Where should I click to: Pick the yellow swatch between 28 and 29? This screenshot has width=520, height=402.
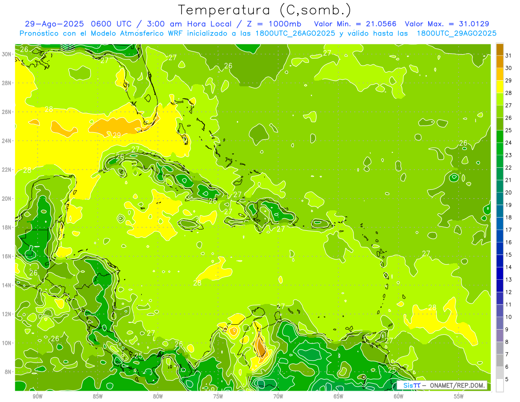point(500,87)
